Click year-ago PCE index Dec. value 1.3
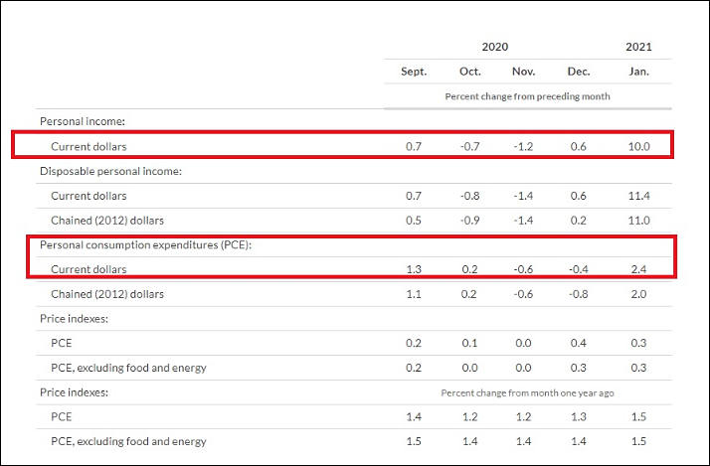710x466 pixels. click(x=578, y=416)
